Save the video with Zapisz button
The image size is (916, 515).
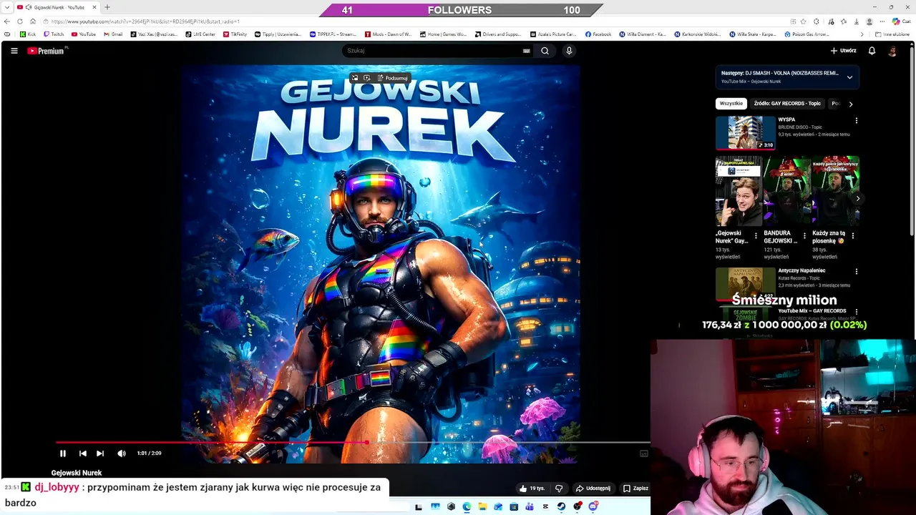(635, 489)
